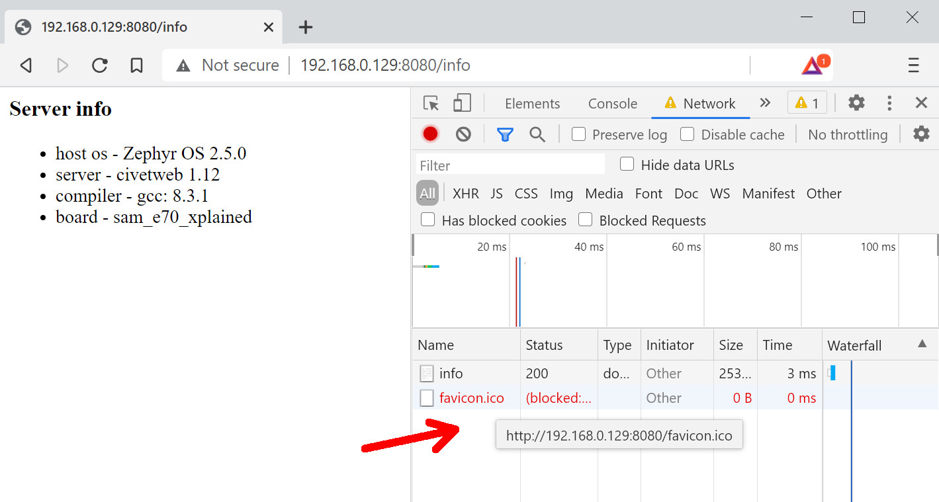Select the Img filter chip

click(560, 193)
